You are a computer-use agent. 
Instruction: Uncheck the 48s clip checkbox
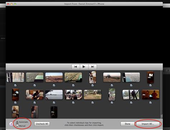pos(131,102)
